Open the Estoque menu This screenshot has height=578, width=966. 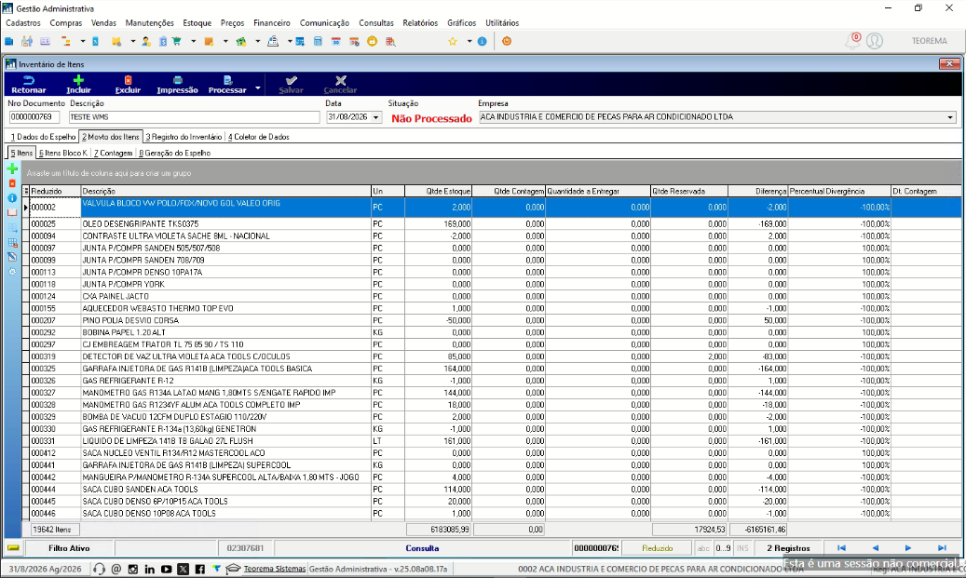197,22
